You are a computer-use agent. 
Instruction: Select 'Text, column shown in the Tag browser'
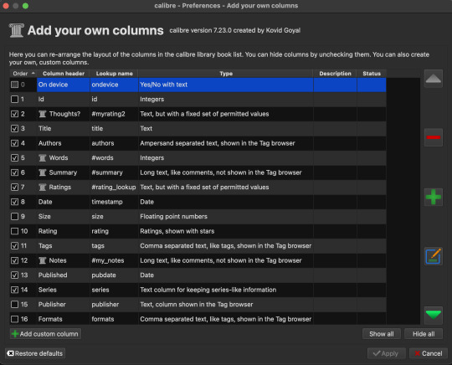(x=226, y=305)
